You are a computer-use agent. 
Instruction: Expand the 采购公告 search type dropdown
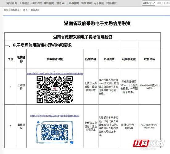[148, 3]
